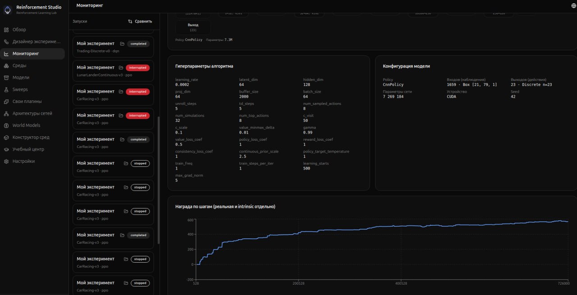Viewport: 577px width, 295px height.
Task: Click the Сравнить compare button
Action: (x=140, y=21)
